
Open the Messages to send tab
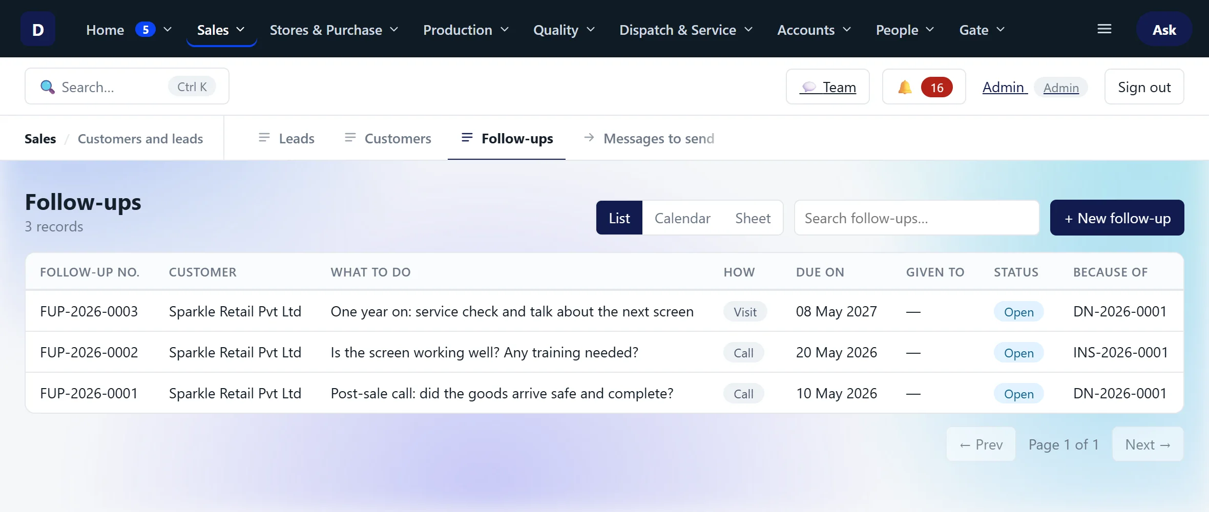coord(649,138)
